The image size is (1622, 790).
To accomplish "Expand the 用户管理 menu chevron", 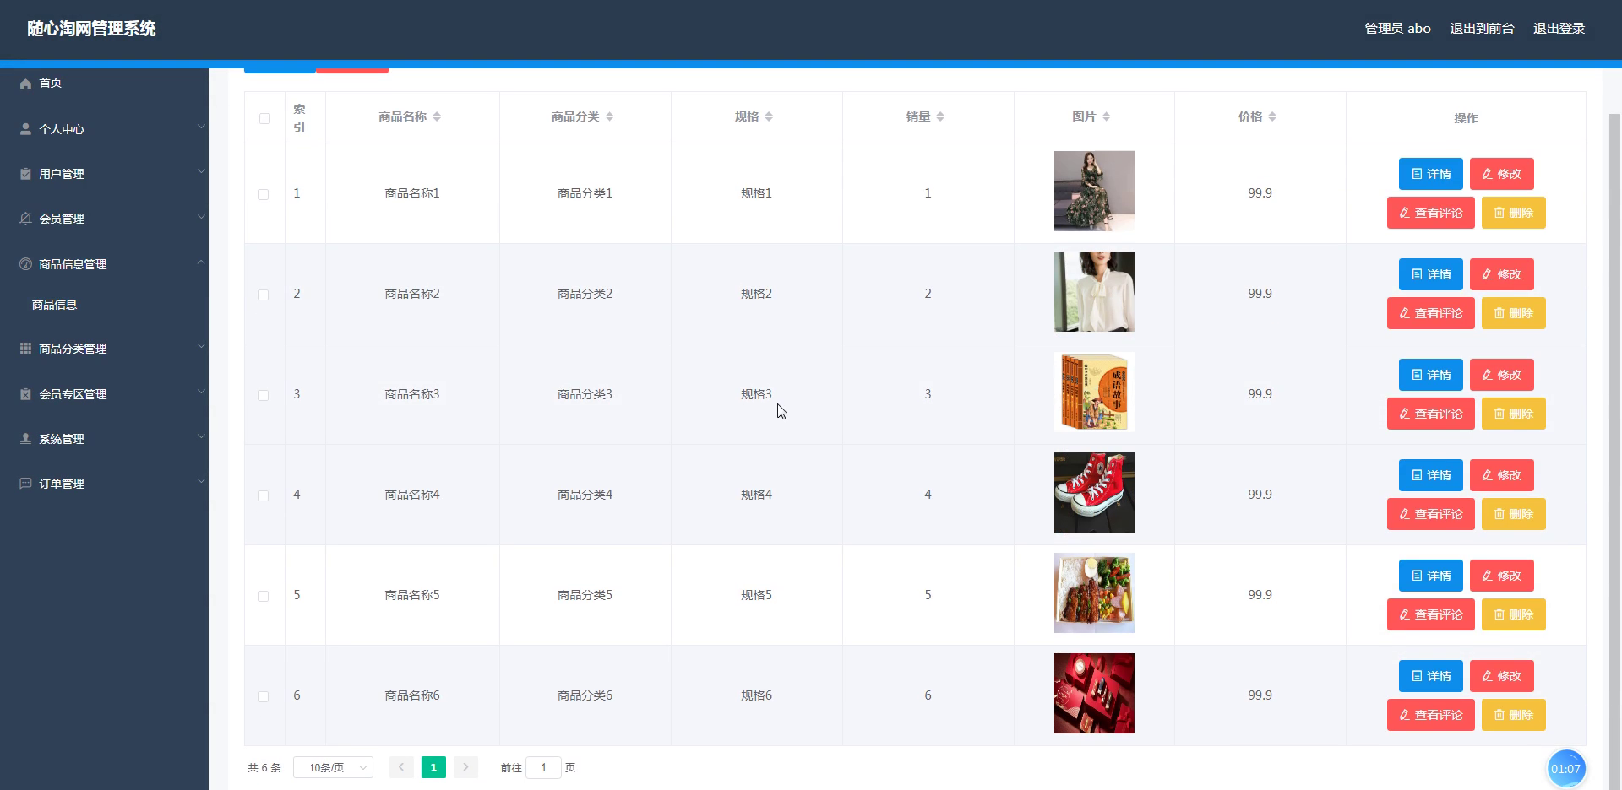I will coord(201,171).
